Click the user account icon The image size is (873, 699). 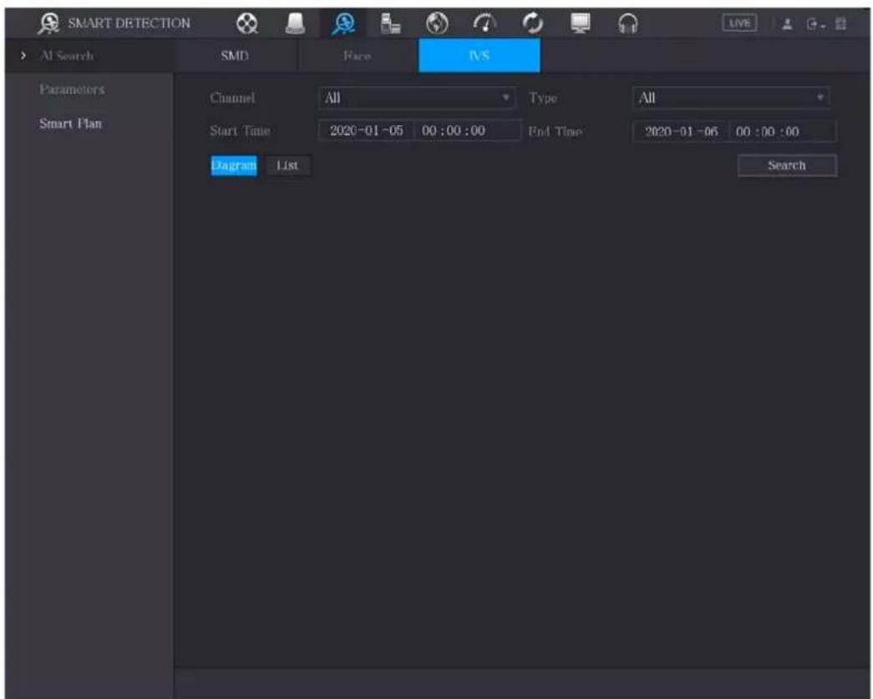coord(787,24)
